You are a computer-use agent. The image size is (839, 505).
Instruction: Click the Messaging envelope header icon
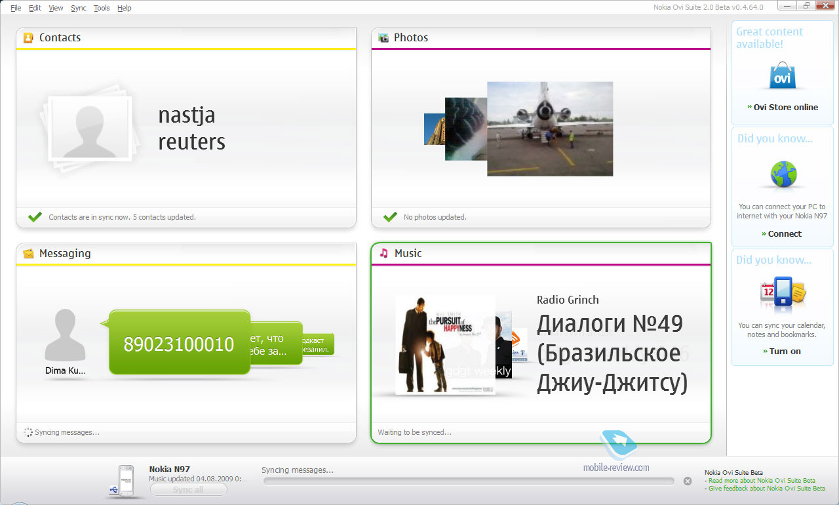tap(28, 253)
